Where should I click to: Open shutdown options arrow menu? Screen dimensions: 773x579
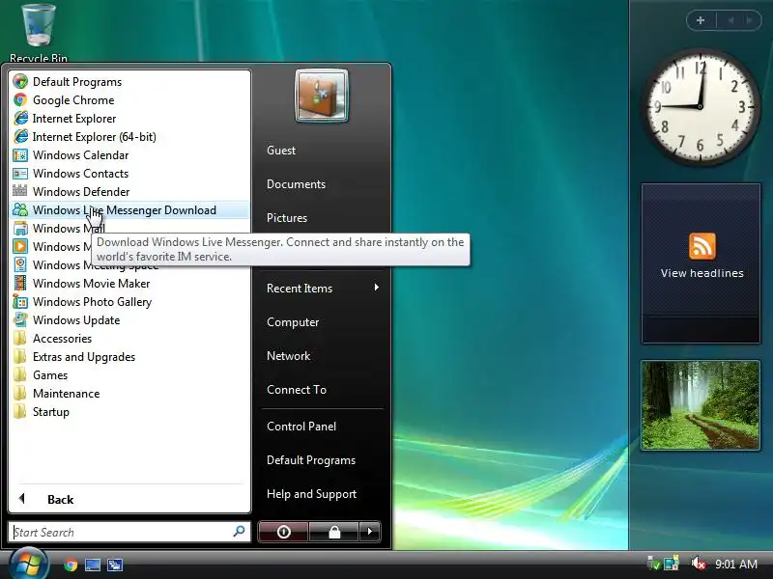[x=370, y=532]
